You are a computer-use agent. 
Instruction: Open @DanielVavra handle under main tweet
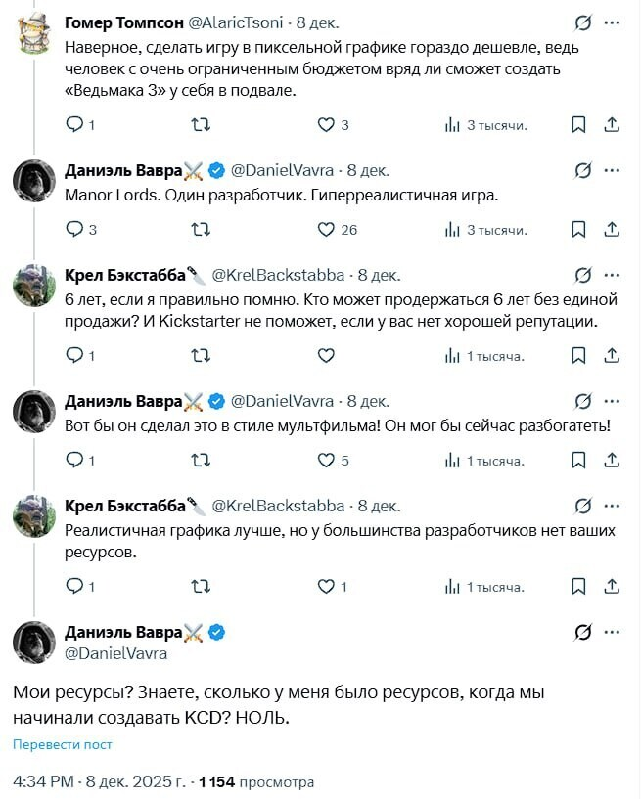(x=115, y=653)
